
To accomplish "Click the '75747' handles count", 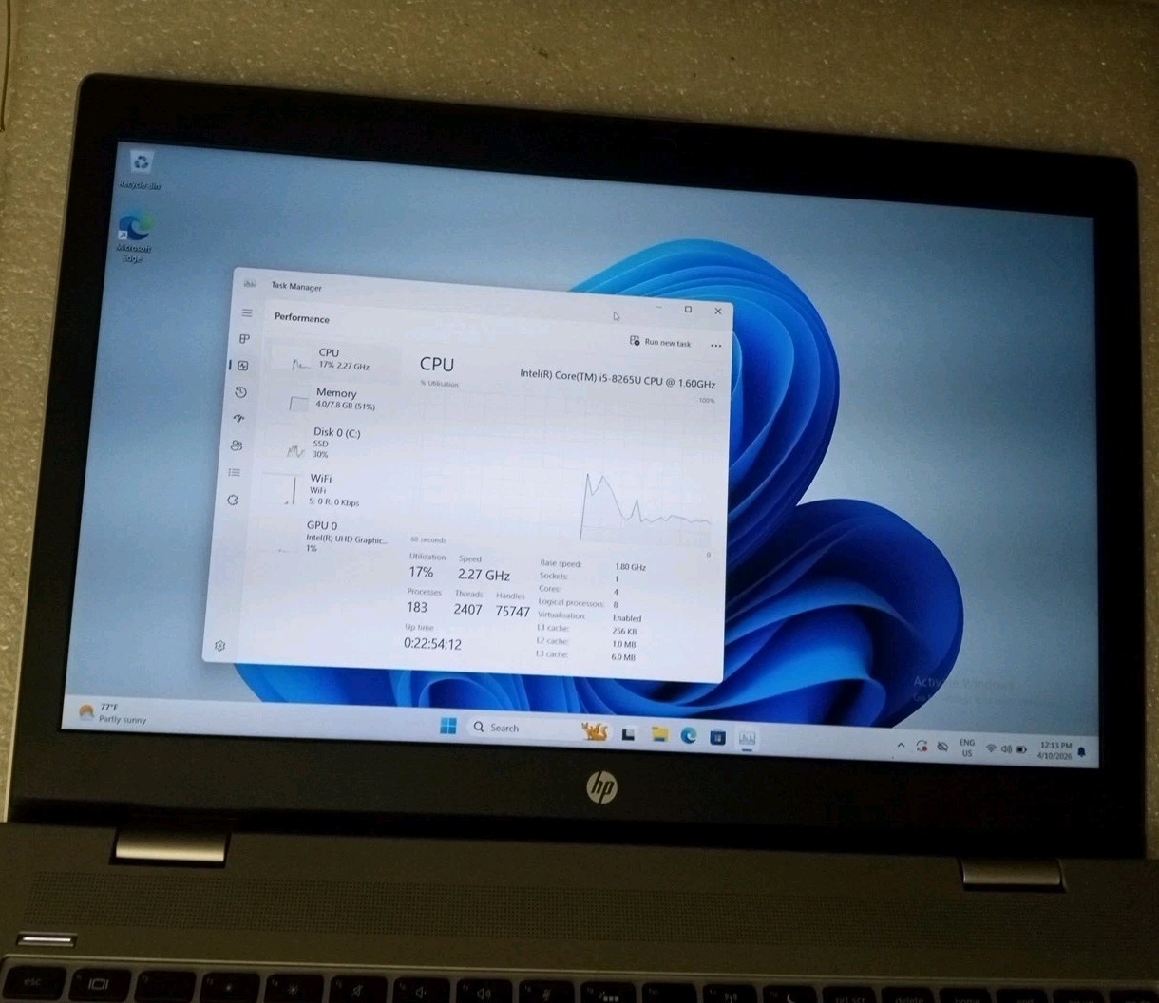I will click(x=512, y=611).
